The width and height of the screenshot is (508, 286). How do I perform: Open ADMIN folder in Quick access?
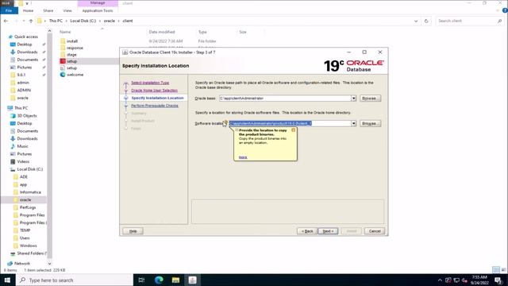(x=24, y=90)
